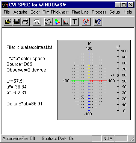Minimize the CVI-SPEC window

[x=118, y=5]
